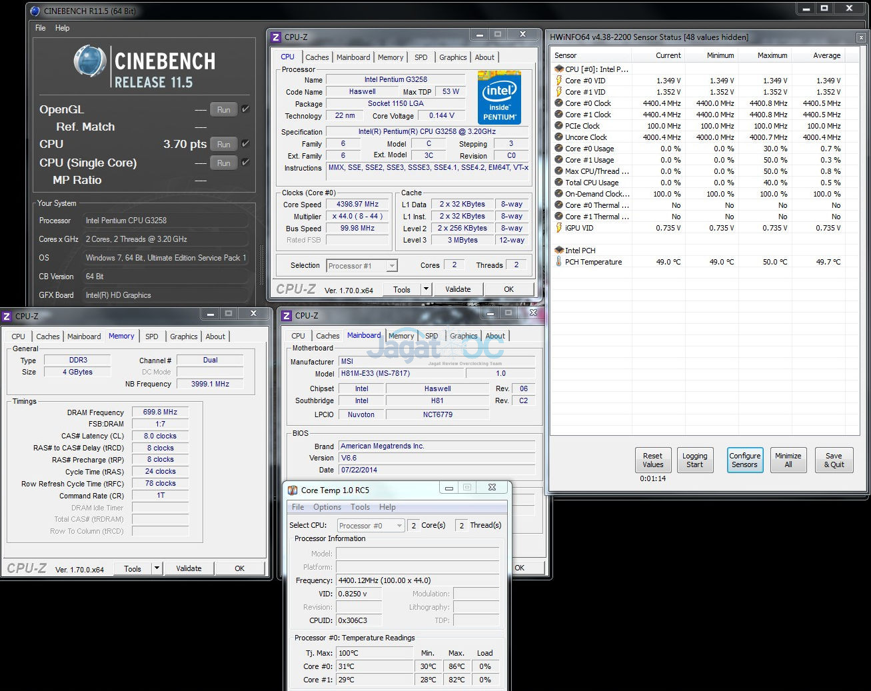
Task: Toggle the CPU test checkbox
Action: click(x=245, y=144)
